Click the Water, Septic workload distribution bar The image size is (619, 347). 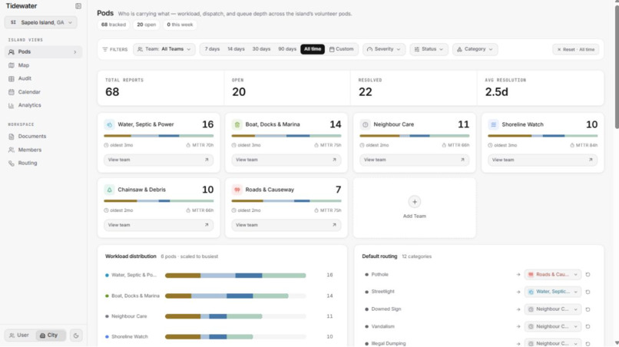tap(235, 275)
